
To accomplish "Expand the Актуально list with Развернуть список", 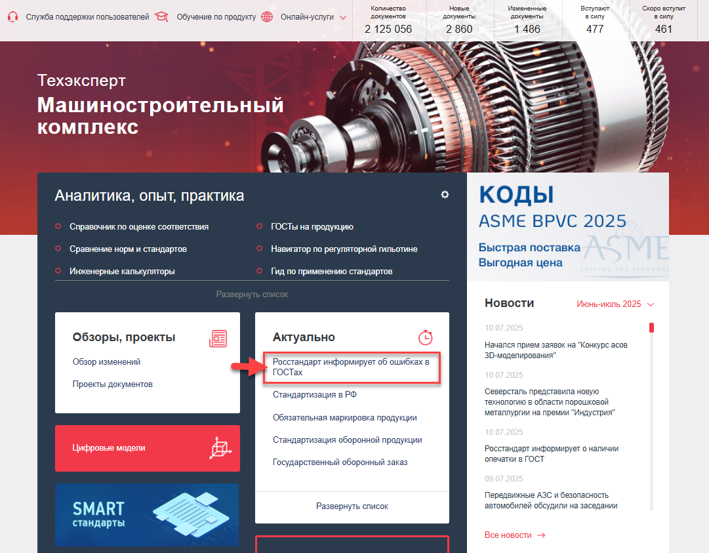I will (352, 506).
